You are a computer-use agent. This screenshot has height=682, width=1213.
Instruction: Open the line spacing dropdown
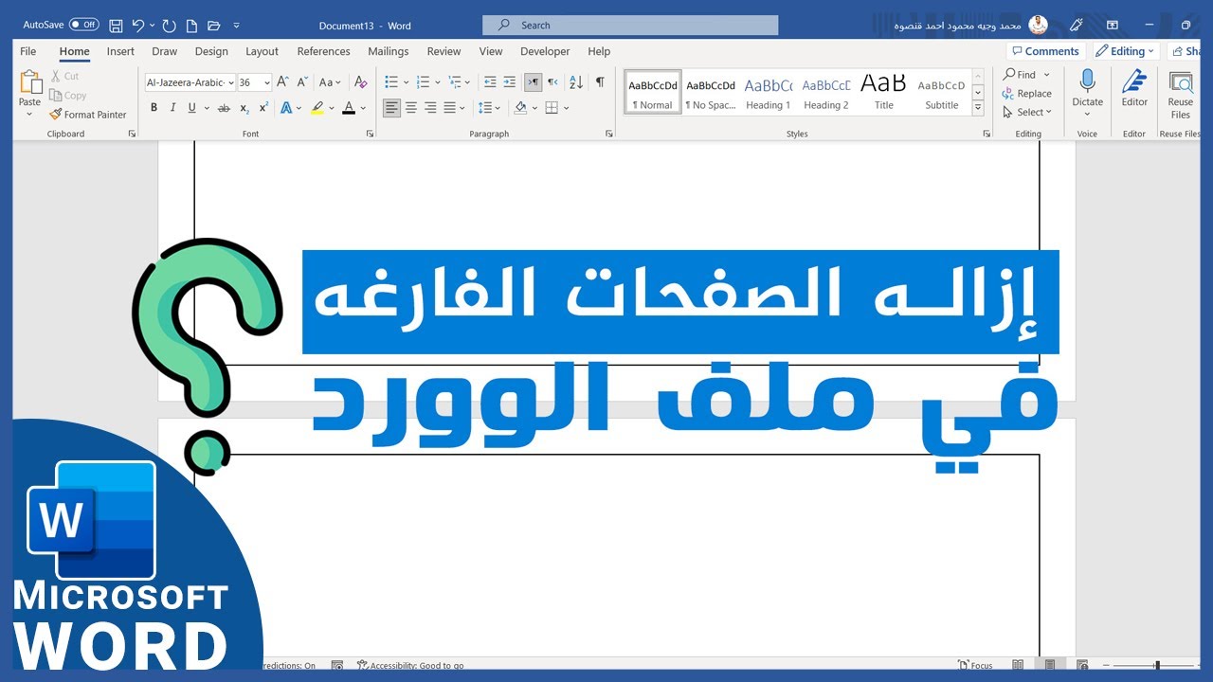click(x=488, y=108)
